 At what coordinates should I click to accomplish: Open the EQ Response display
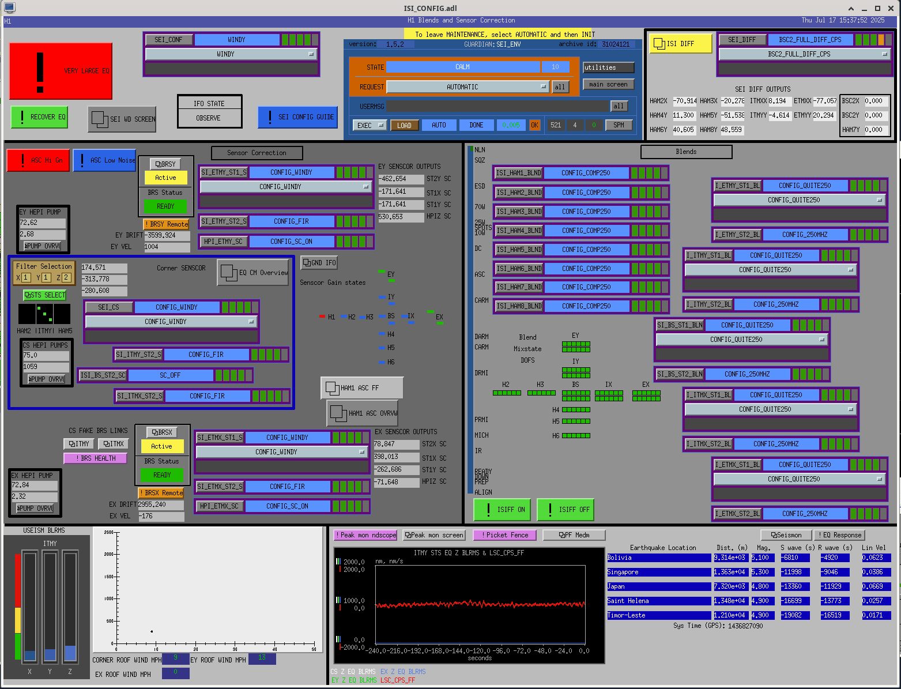[x=839, y=535]
